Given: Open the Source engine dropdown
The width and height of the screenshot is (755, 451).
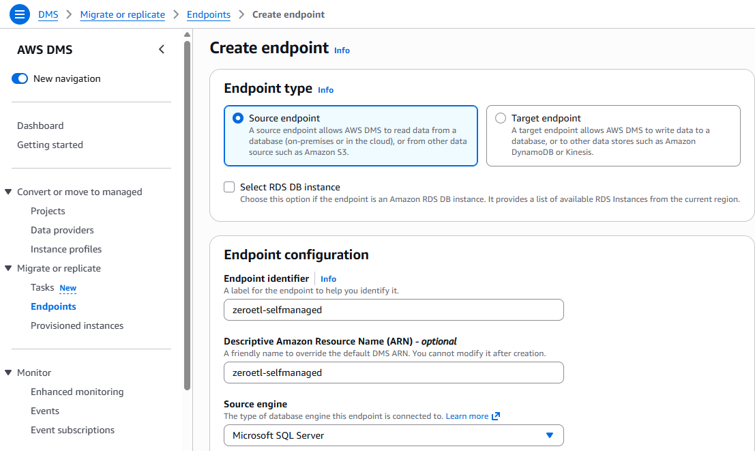Looking at the screenshot, I should (x=394, y=435).
